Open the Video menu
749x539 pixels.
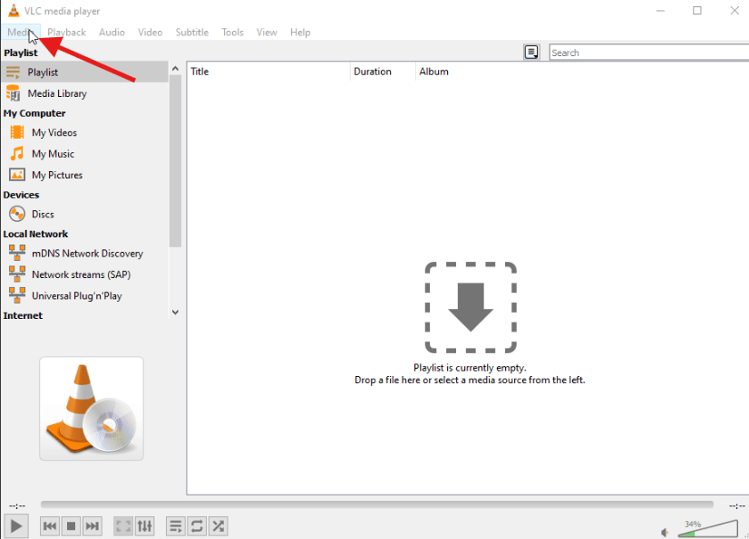click(150, 32)
